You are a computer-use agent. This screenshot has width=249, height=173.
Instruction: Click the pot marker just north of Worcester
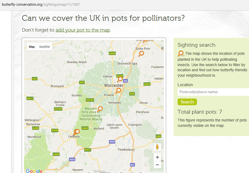pyautogui.click(x=120, y=79)
